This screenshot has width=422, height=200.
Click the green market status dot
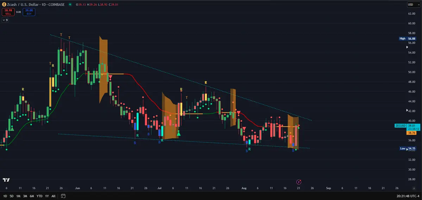click(70, 4)
